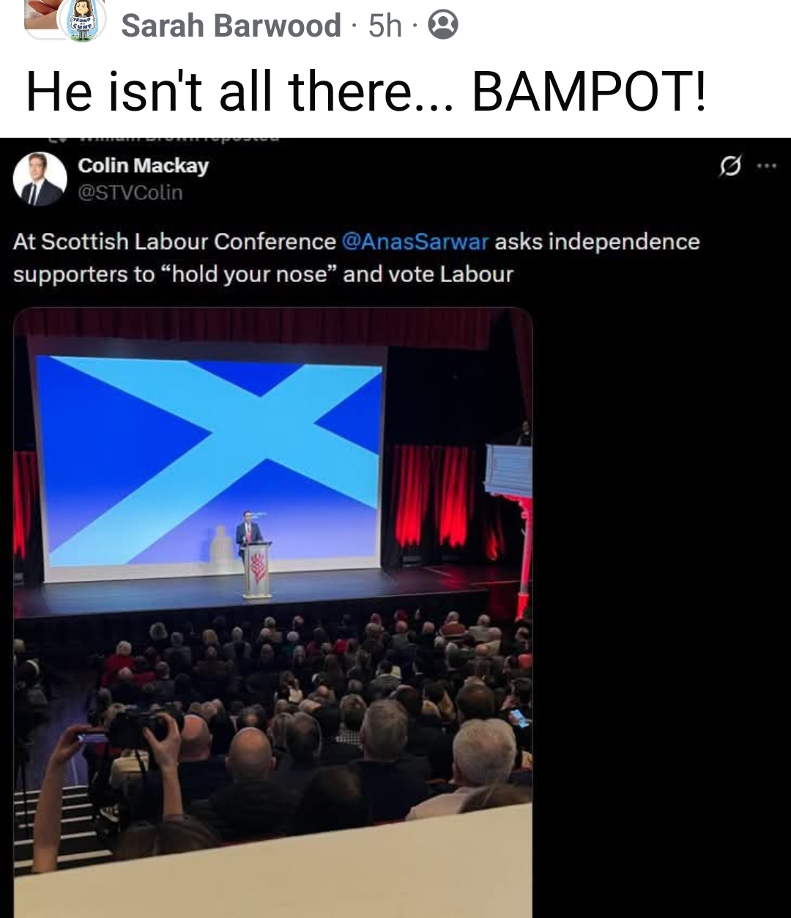This screenshot has width=791, height=918.
Task: Tap the post text 'He isn't all there... BAMPOT!'
Action: click(366, 92)
